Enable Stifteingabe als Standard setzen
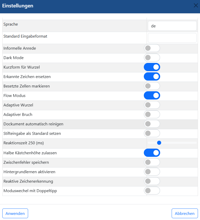 (152, 133)
